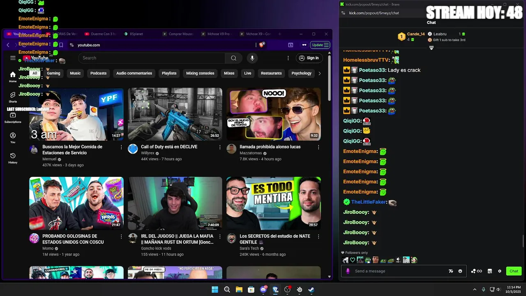Open YouTube settings three-dot menu beside Sign in
This screenshot has width=526, height=296.
[288, 58]
